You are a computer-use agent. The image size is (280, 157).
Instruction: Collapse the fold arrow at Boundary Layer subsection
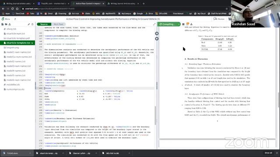[43, 118]
